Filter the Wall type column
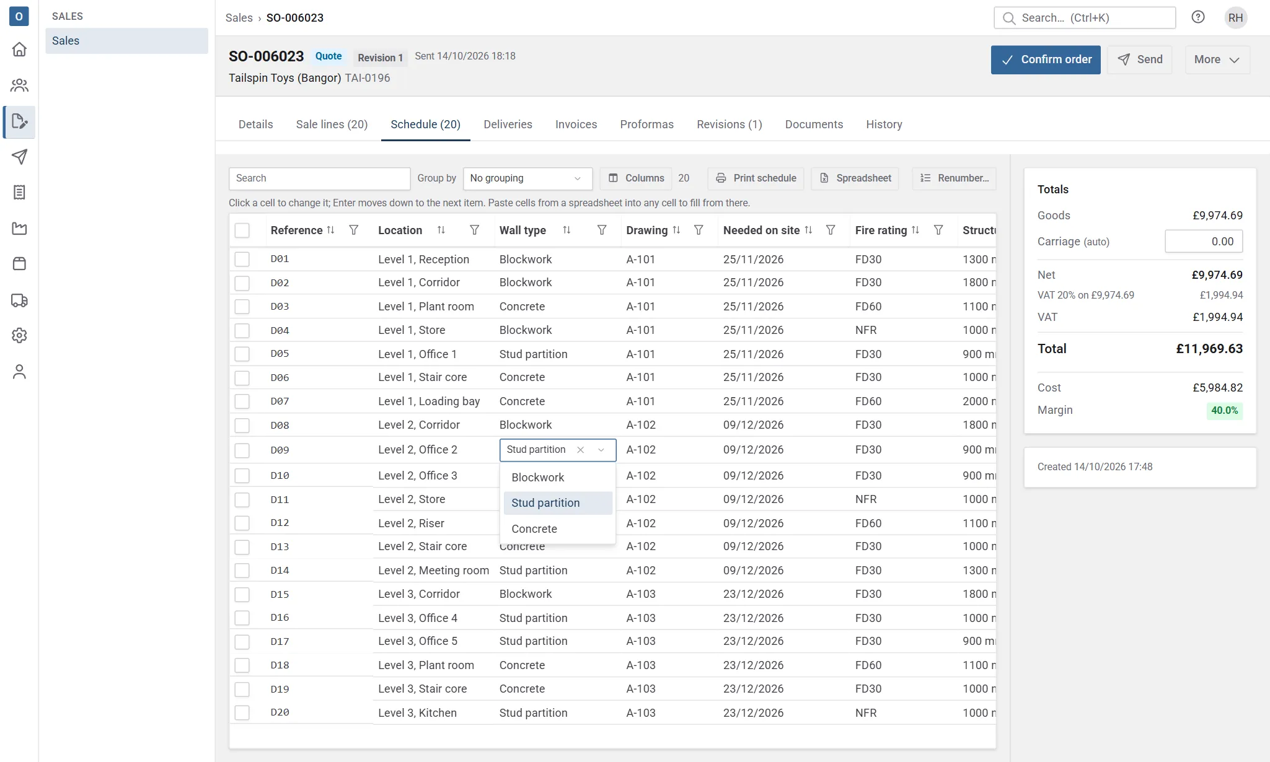1270x762 pixels. [x=601, y=230]
